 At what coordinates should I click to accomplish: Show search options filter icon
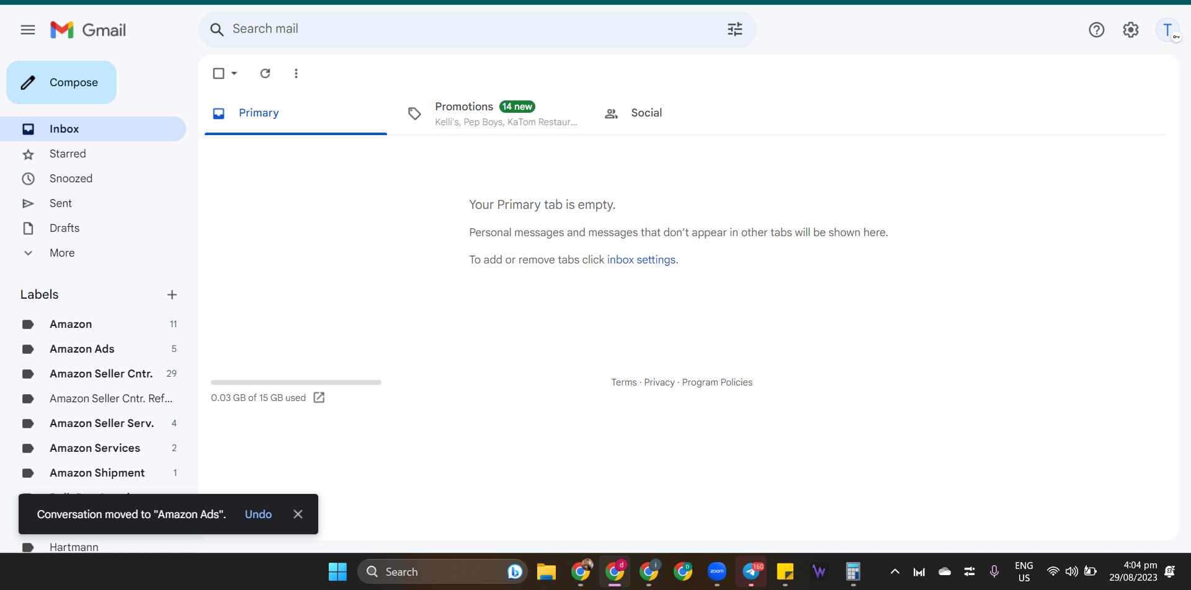tap(735, 29)
